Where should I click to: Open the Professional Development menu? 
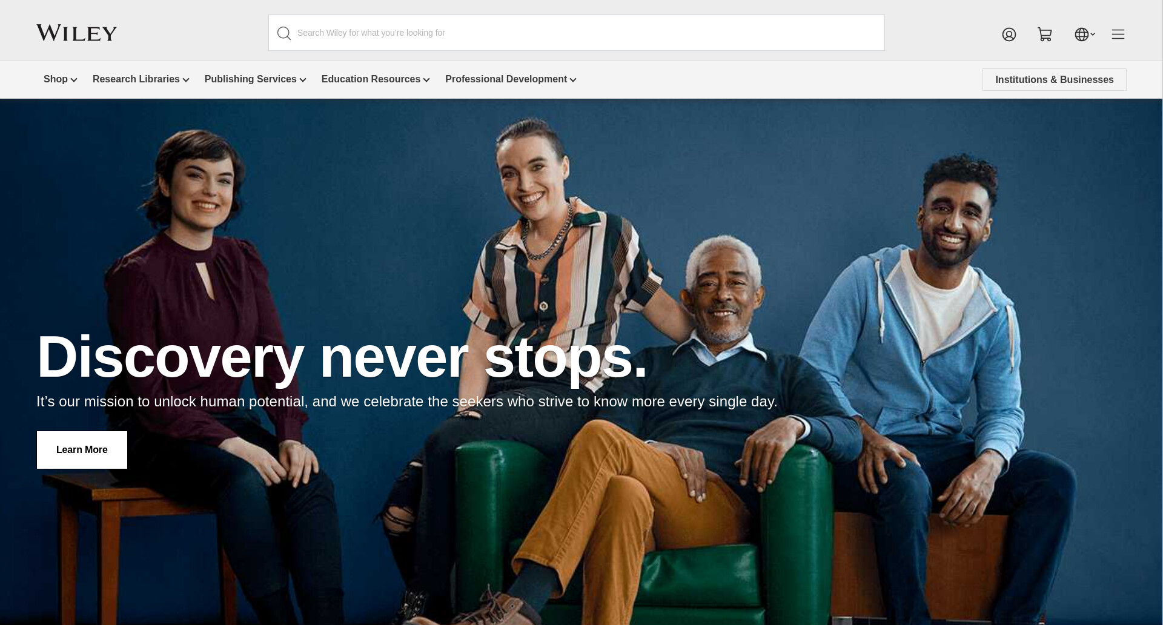[x=511, y=79]
